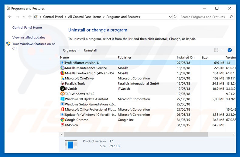
Task: Click Uninstall in the toolbar
Action: tap(90, 50)
